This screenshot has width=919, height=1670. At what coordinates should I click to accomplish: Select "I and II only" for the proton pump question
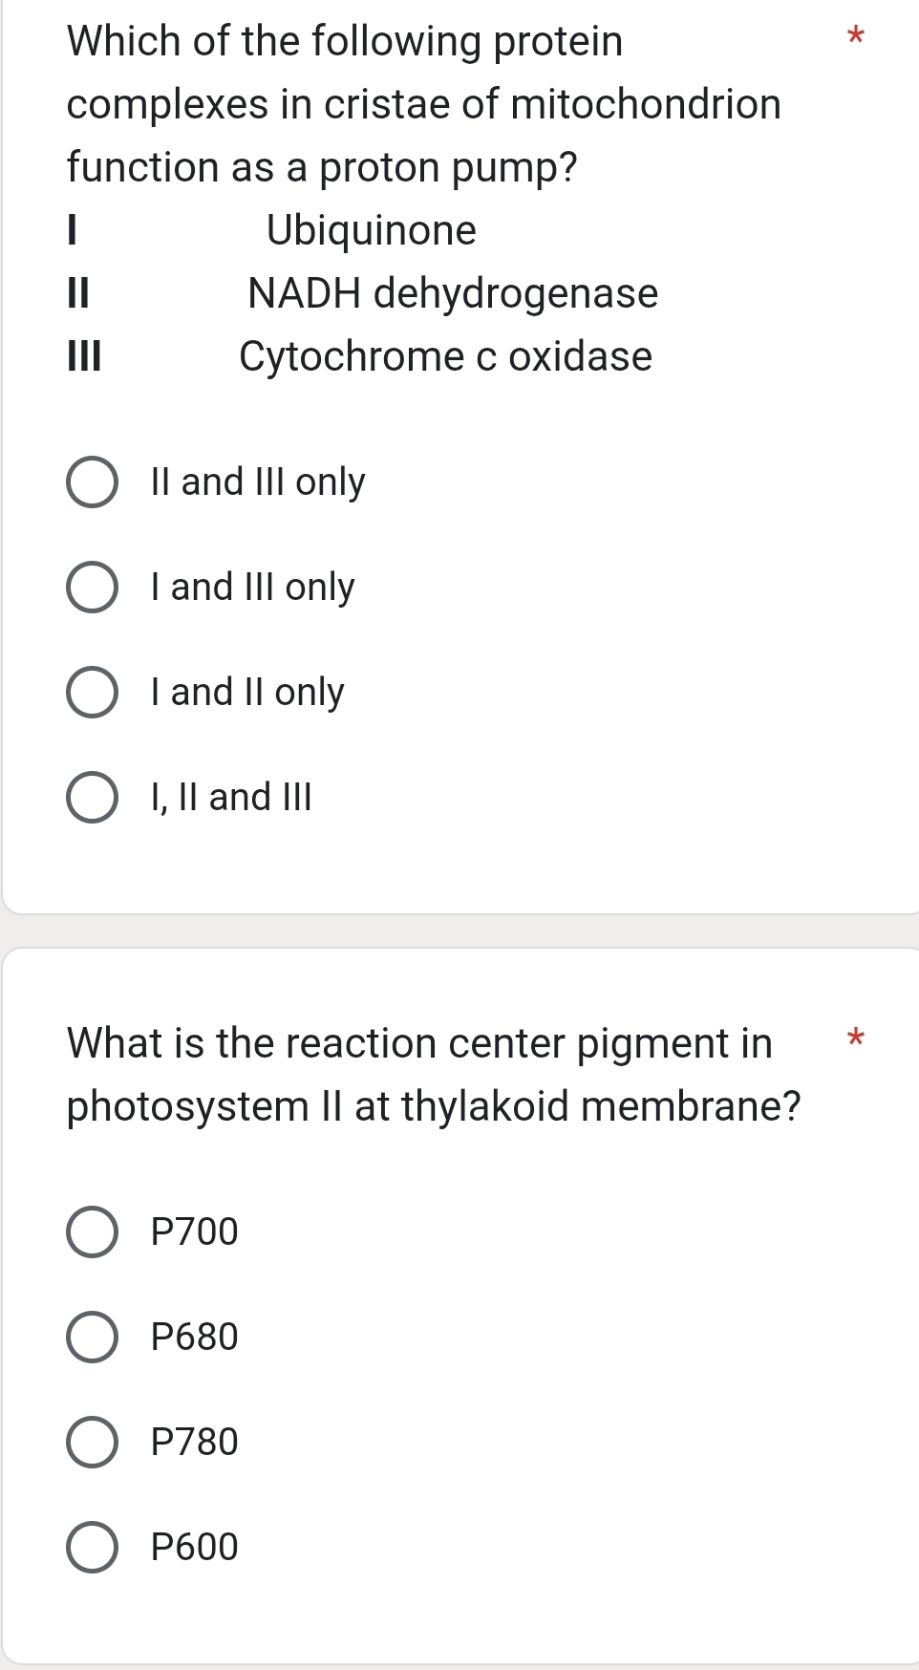pyautogui.click(x=92, y=692)
